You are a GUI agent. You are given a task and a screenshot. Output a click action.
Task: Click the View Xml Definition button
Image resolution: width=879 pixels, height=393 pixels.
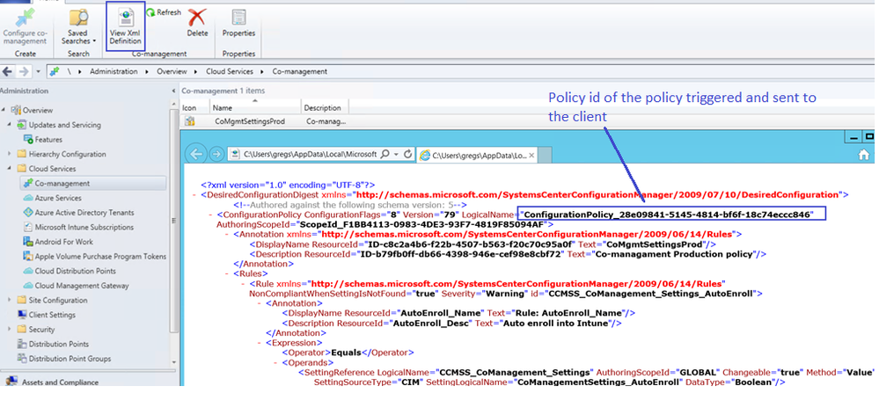(125, 27)
